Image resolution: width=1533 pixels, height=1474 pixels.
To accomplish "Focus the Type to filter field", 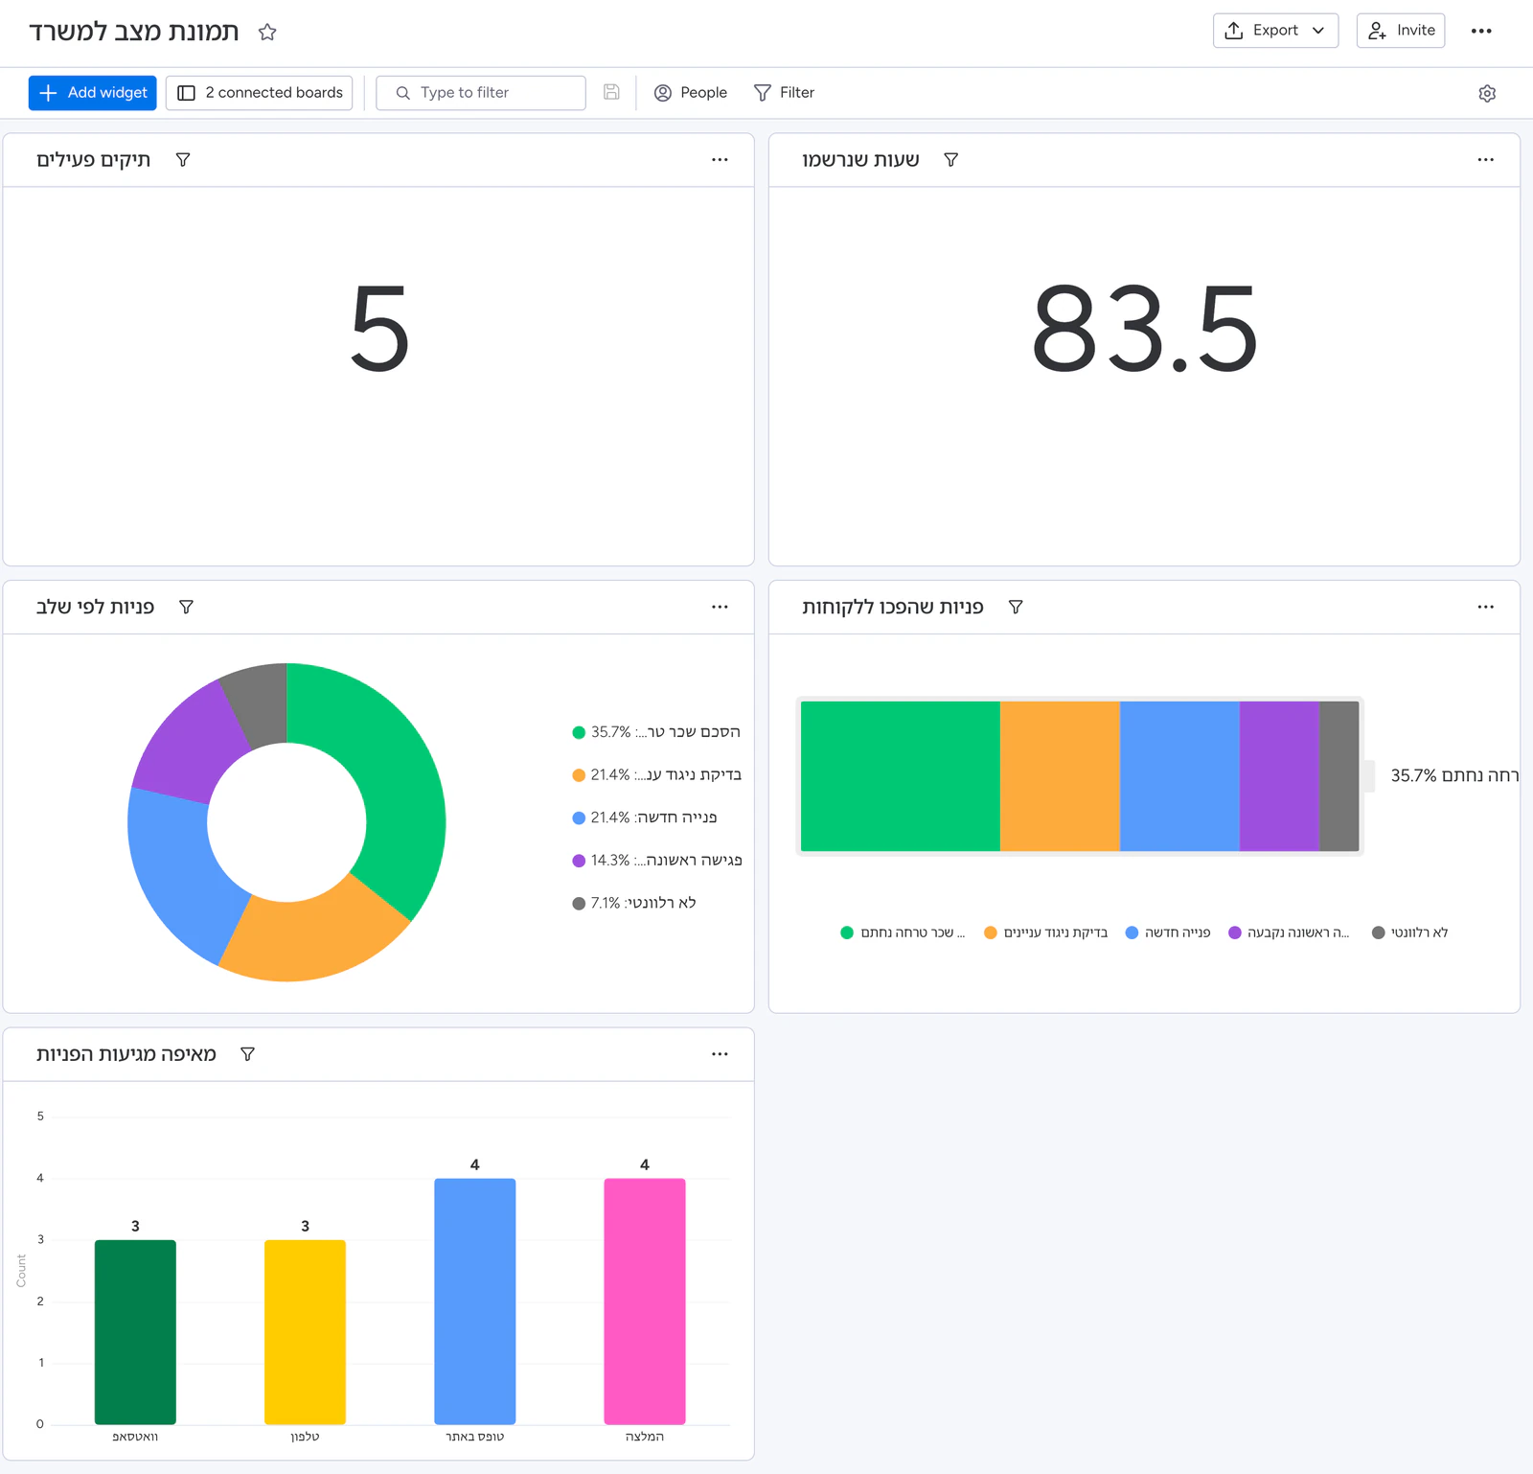I will [x=481, y=93].
